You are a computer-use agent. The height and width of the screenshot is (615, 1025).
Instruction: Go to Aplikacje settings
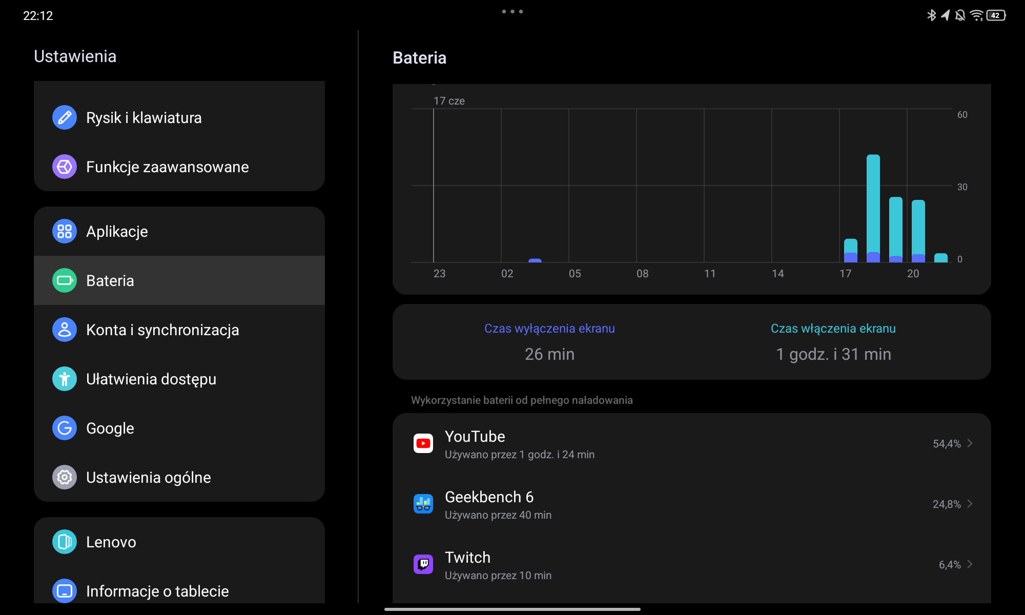[x=179, y=231]
